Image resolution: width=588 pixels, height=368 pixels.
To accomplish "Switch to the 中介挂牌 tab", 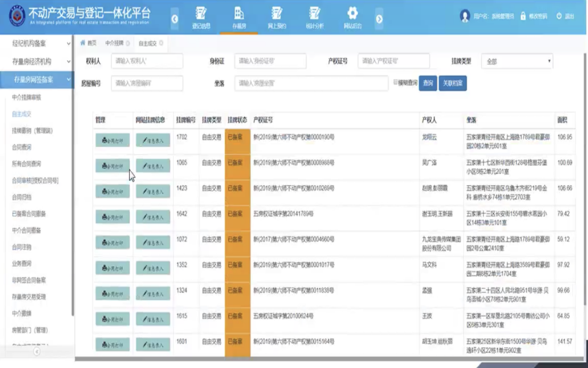I will (115, 43).
